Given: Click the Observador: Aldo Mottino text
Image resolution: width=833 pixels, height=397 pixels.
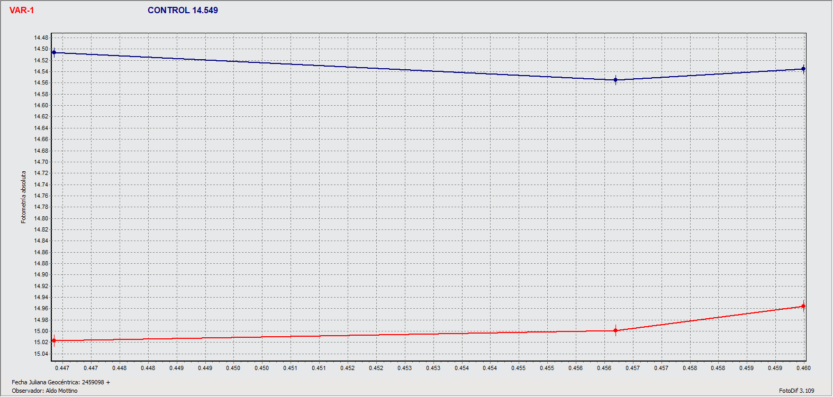Looking at the screenshot, I should (44, 391).
